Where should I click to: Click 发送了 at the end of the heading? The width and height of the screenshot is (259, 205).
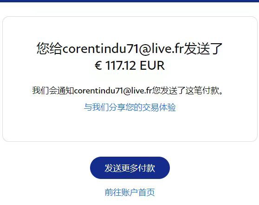[203, 48]
